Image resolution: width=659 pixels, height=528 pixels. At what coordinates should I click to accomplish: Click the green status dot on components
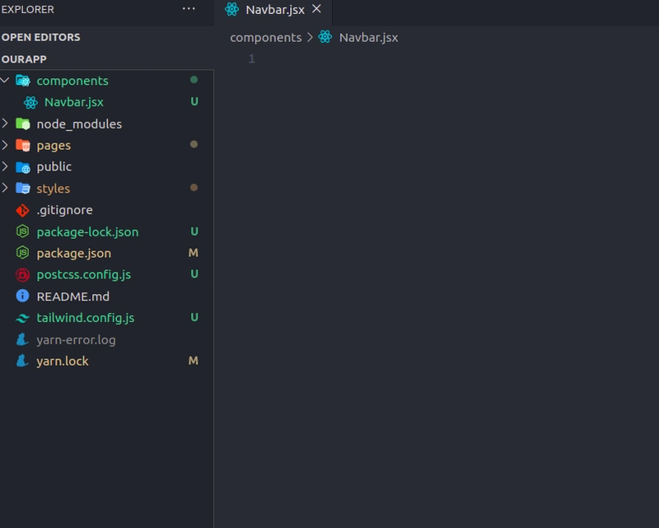(194, 79)
